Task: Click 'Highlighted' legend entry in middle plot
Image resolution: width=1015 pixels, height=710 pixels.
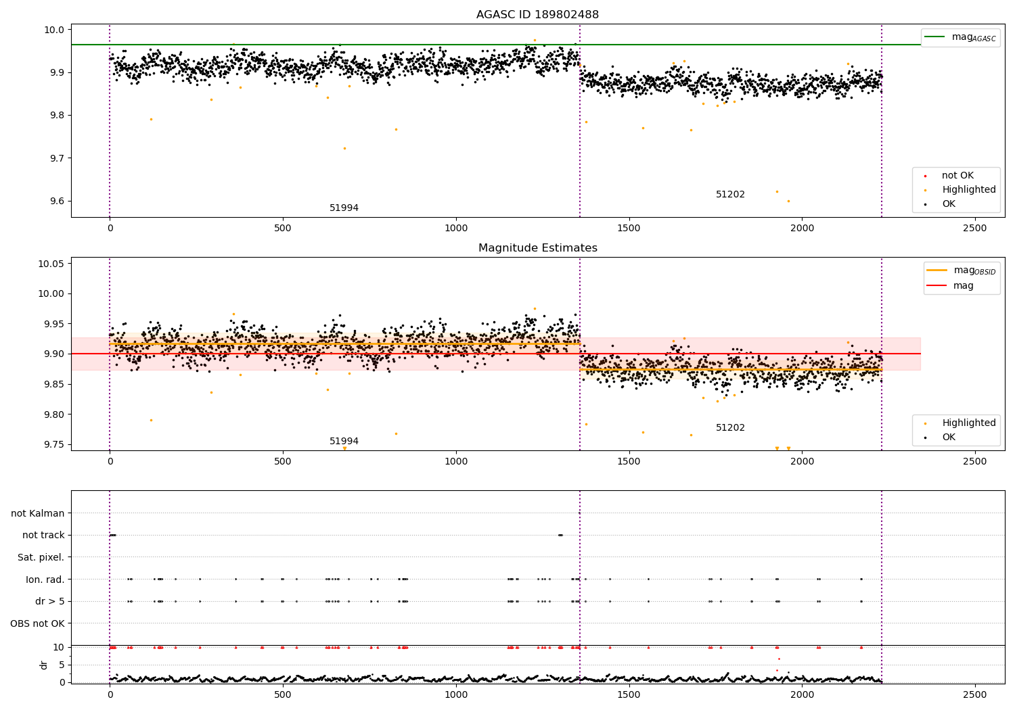Action: (x=968, y=423)
